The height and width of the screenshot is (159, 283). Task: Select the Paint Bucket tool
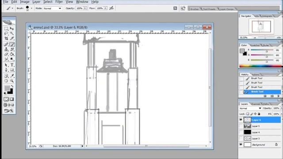(12, 54)
